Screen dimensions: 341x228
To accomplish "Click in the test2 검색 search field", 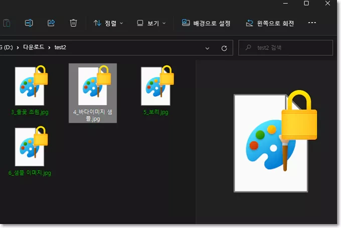I will click(285, 48).
